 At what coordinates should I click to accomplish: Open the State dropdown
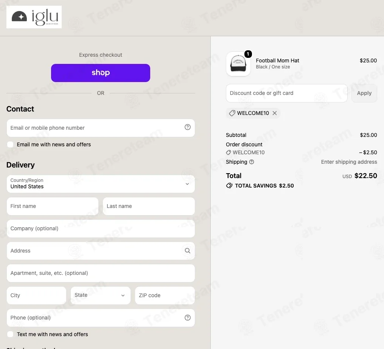tap(100, 295)
